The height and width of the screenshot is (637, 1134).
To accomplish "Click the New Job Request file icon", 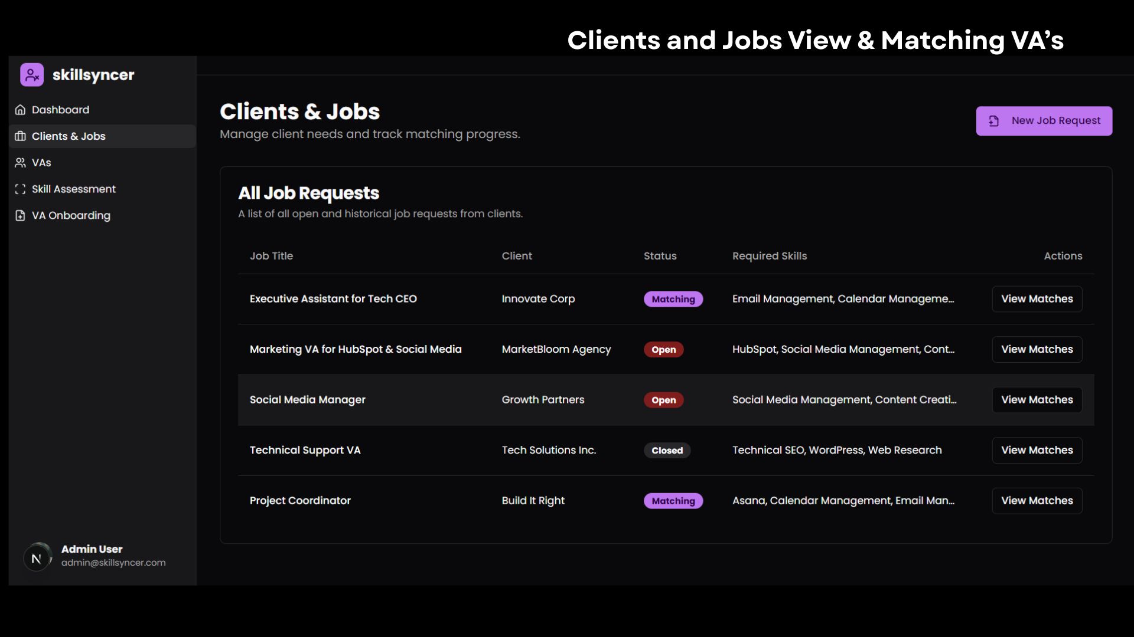I will 994,121.
